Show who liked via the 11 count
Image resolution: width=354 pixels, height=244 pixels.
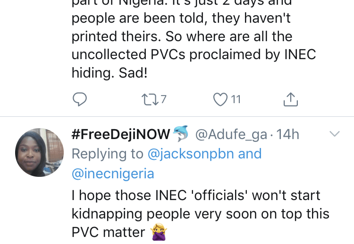point(236,99)
